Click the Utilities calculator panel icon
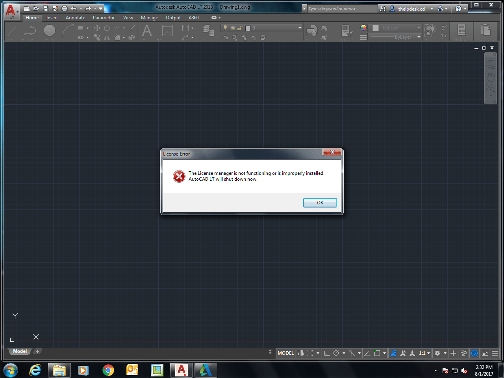This screenshot has height=378, width=504. (461, 31)
